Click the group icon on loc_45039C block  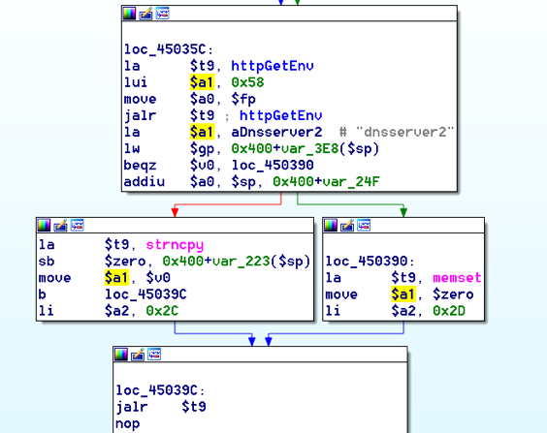point(154,355)
